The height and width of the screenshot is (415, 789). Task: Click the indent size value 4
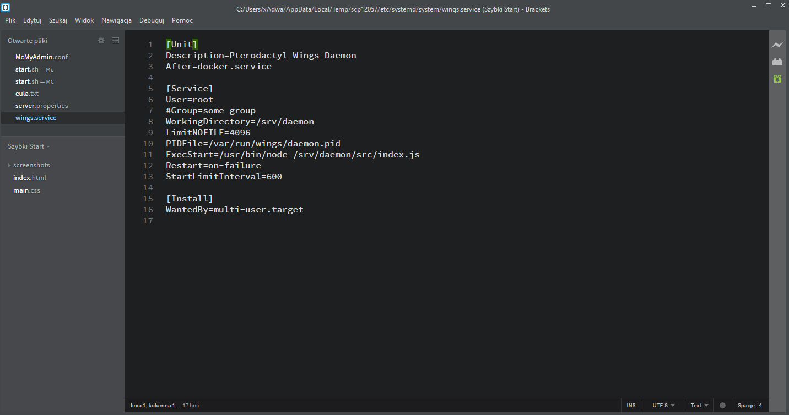760,406
